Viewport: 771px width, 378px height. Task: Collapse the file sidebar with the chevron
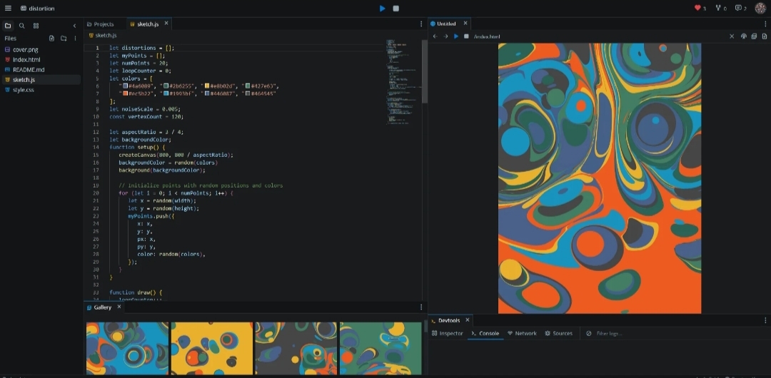(75, 26)
